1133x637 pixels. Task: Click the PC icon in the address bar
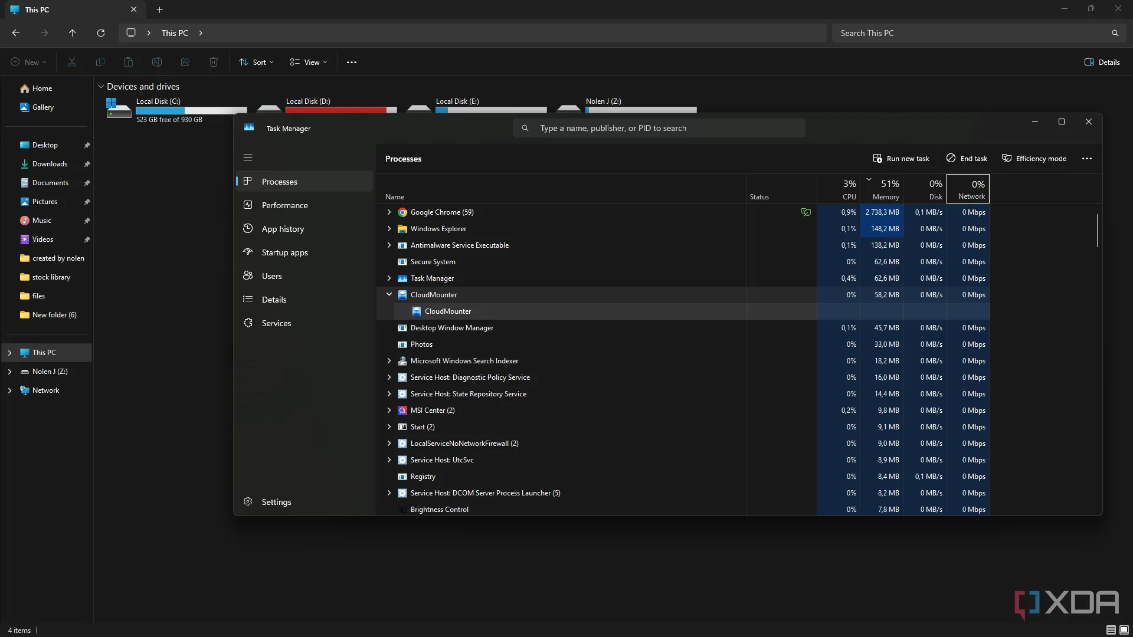click(x=131, y=33)
